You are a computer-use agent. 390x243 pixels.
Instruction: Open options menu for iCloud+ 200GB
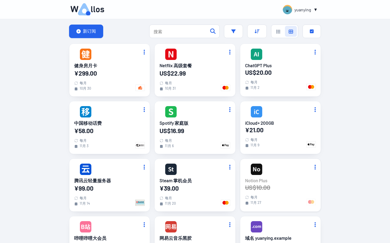315,110
